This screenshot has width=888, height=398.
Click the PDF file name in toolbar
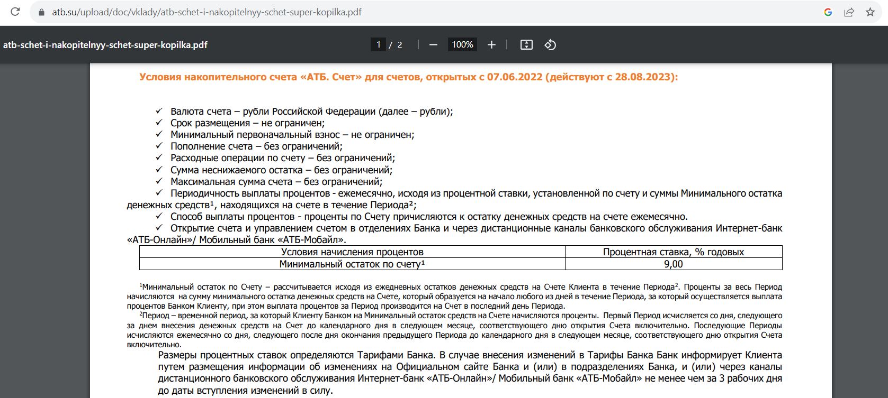105,45
